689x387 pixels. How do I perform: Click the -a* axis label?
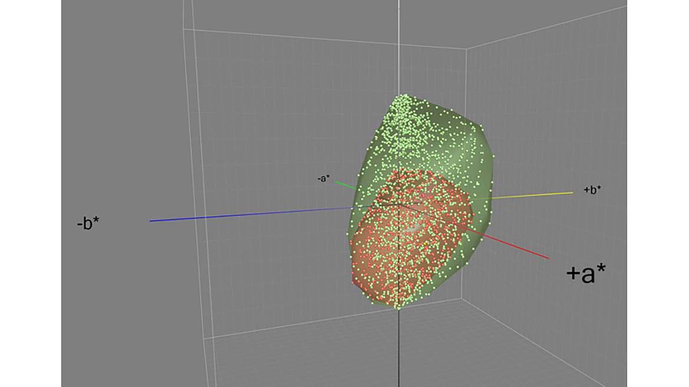(323, 179)
